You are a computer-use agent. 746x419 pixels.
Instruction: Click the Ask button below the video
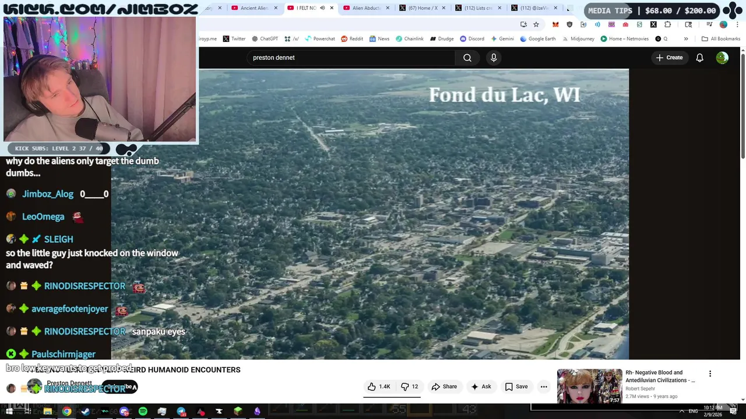click(x=481, y=386)
